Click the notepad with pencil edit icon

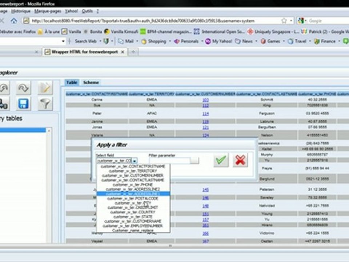pos(45,88)
